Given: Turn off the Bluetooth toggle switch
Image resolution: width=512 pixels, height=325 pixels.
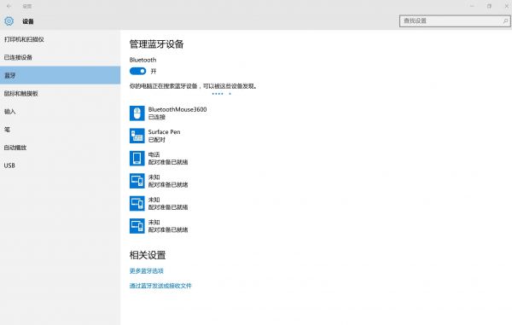Looking at the screenshot, I should 137,71.
